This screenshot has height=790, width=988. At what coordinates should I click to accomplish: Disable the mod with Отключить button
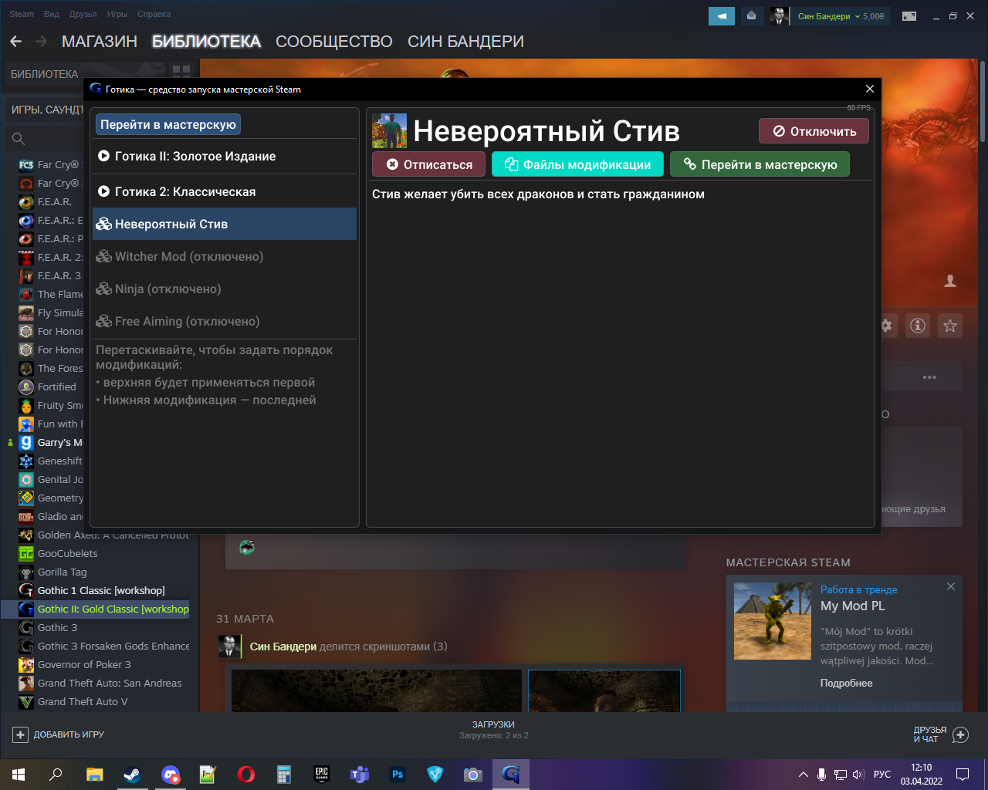tap(814, 131)
